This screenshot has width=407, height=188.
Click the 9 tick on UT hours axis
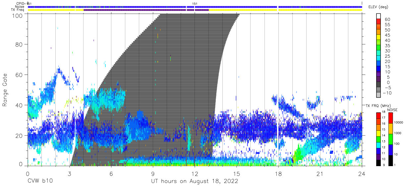pos(153,174)
